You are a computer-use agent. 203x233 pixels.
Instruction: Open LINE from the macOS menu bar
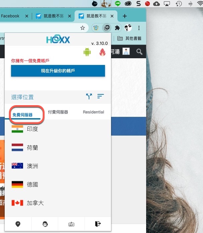[118, 3]
